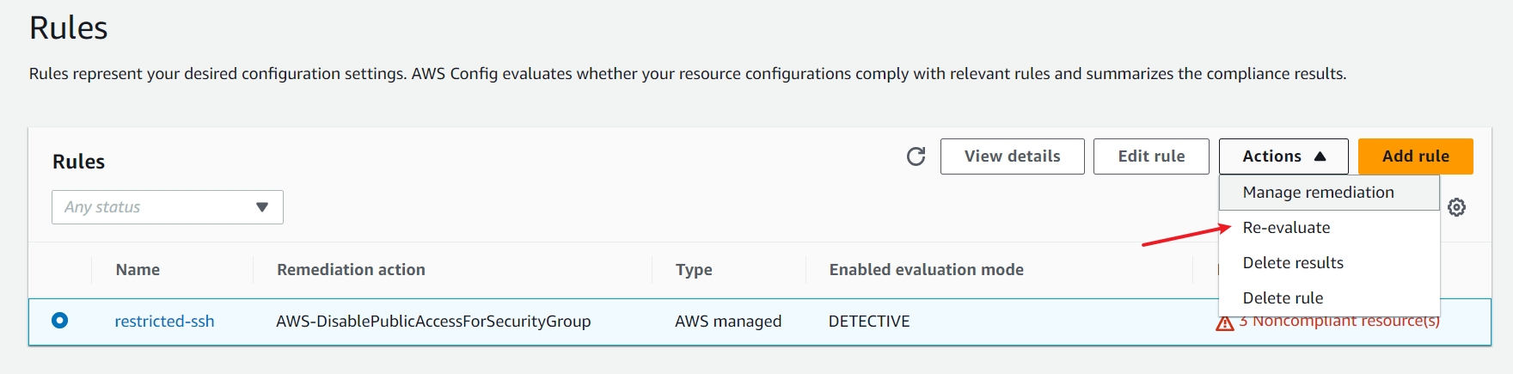Click the AWS-DisablePublicAccessForSecurityGroup remediation cell
This screenshot has height=374, width=1513.
pyautogui.click(x=433, y=322)
